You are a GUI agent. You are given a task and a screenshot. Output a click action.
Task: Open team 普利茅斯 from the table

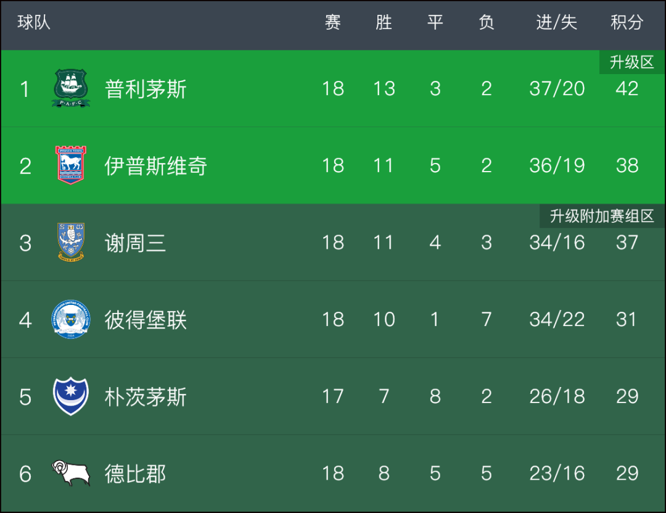click(x=146, y=89)
